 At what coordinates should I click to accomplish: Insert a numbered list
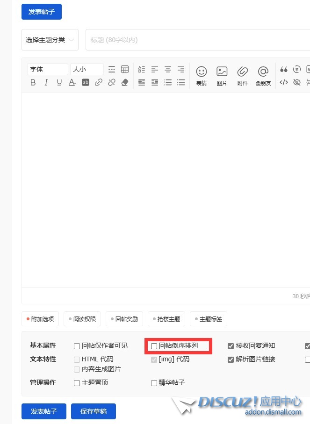(168, 82)
